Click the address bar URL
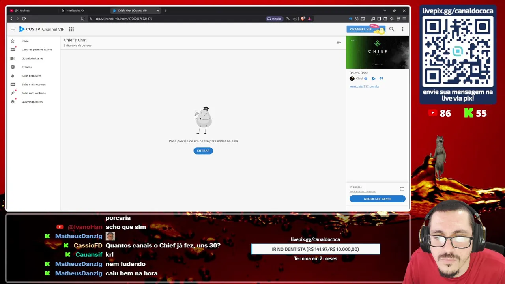The width and height of the screenshot is (505, 284). tap(124, 19)
